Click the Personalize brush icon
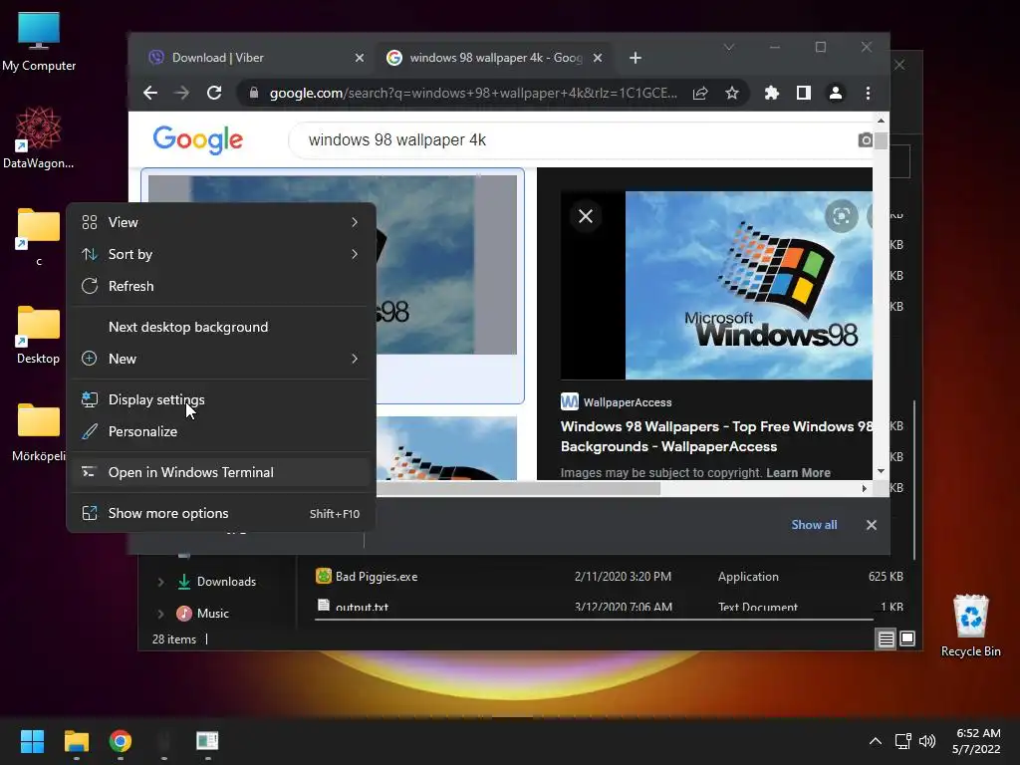The width and height of the screenshot is (1020, 765). coord(90,432)
